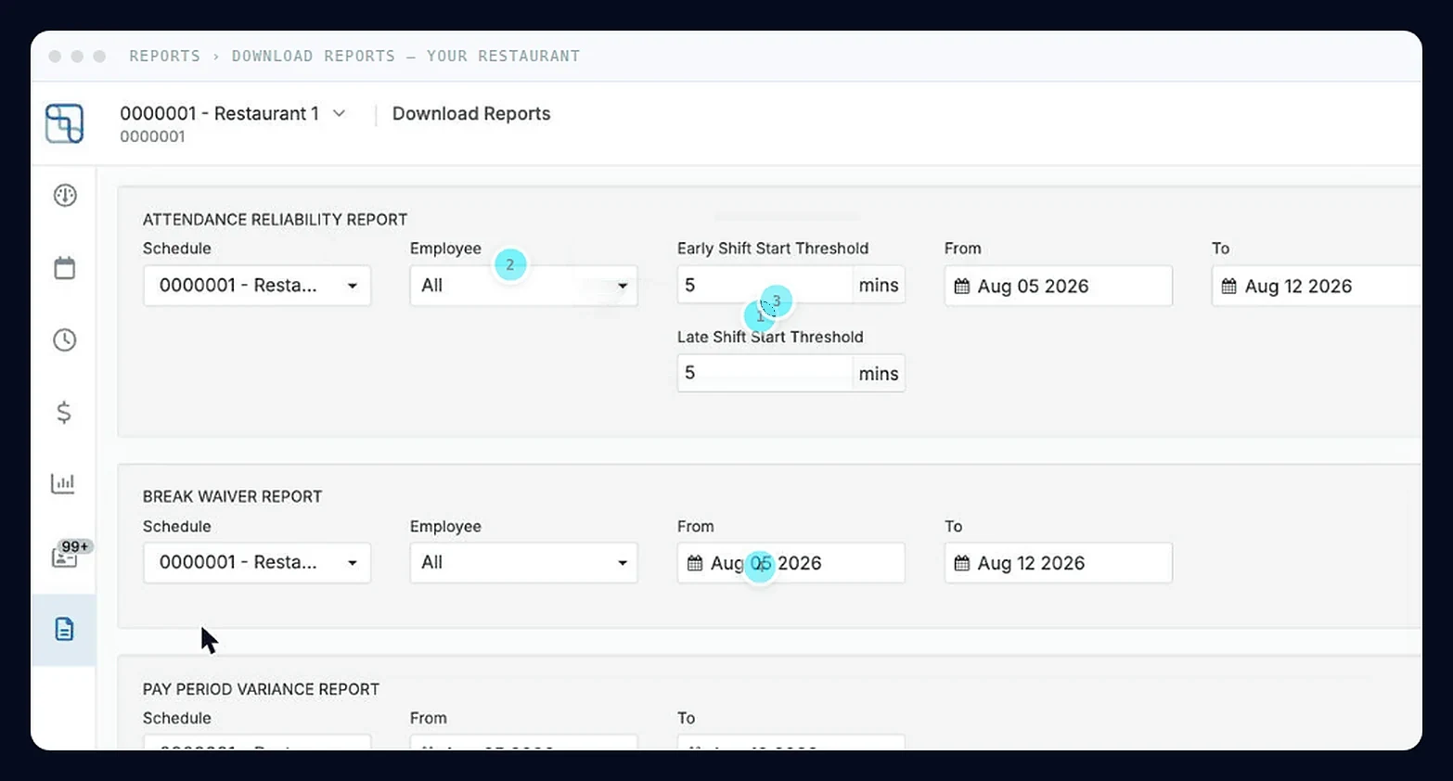Viewport: 1453px width, 781px height.
Task: Click the REPORTS breadcrumb in title bar
Action: tap(165, 56)
